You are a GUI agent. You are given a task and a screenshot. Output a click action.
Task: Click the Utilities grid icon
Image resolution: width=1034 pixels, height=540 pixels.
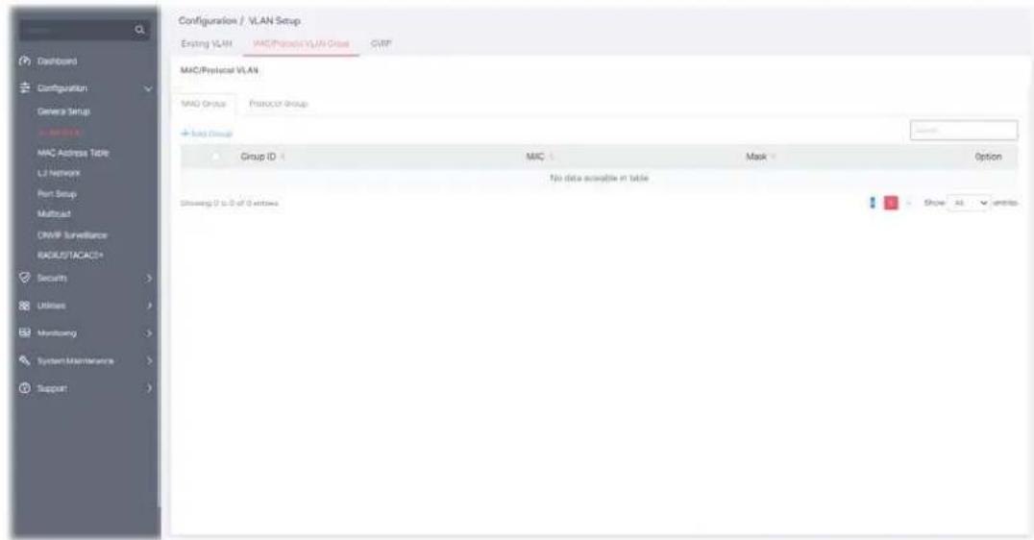(x=25, y=306)
